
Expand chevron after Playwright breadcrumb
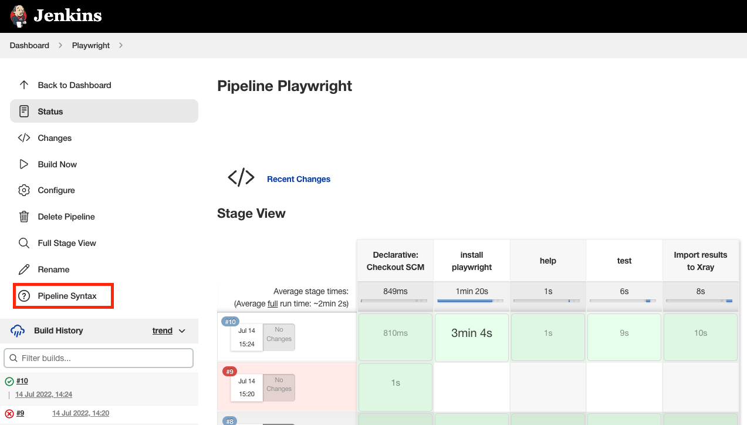[121, 45]
